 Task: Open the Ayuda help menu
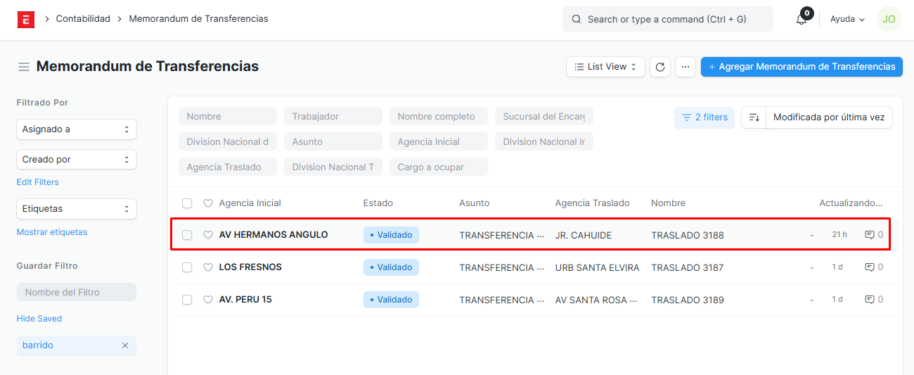[x=847, y=19]
